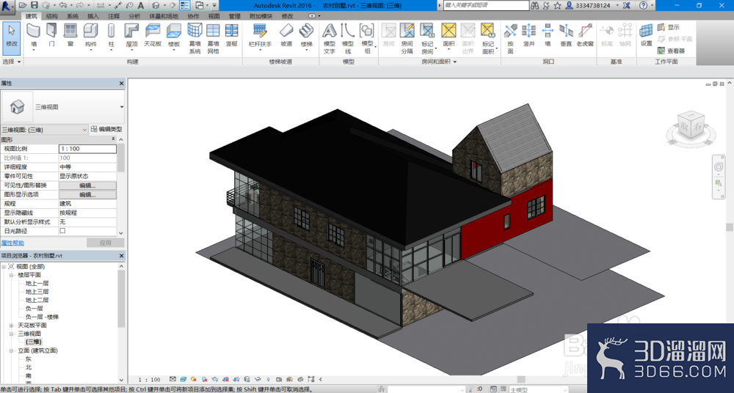Viewport: 734px width, 393px height.
Task: Select the Door (门) tool
Action: click(x=51, y=36)
